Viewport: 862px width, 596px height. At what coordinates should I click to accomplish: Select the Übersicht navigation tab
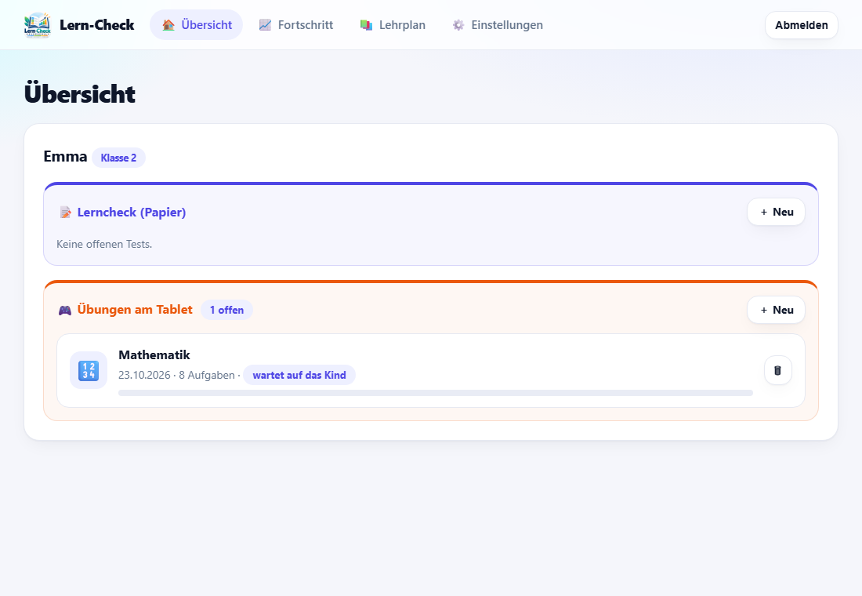point(196,25)
